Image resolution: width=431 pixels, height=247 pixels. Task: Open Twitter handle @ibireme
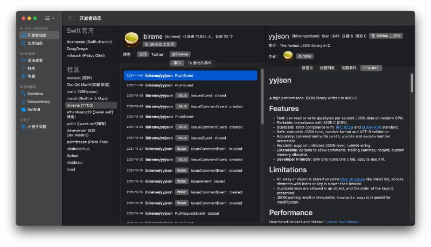pos(180,54)
